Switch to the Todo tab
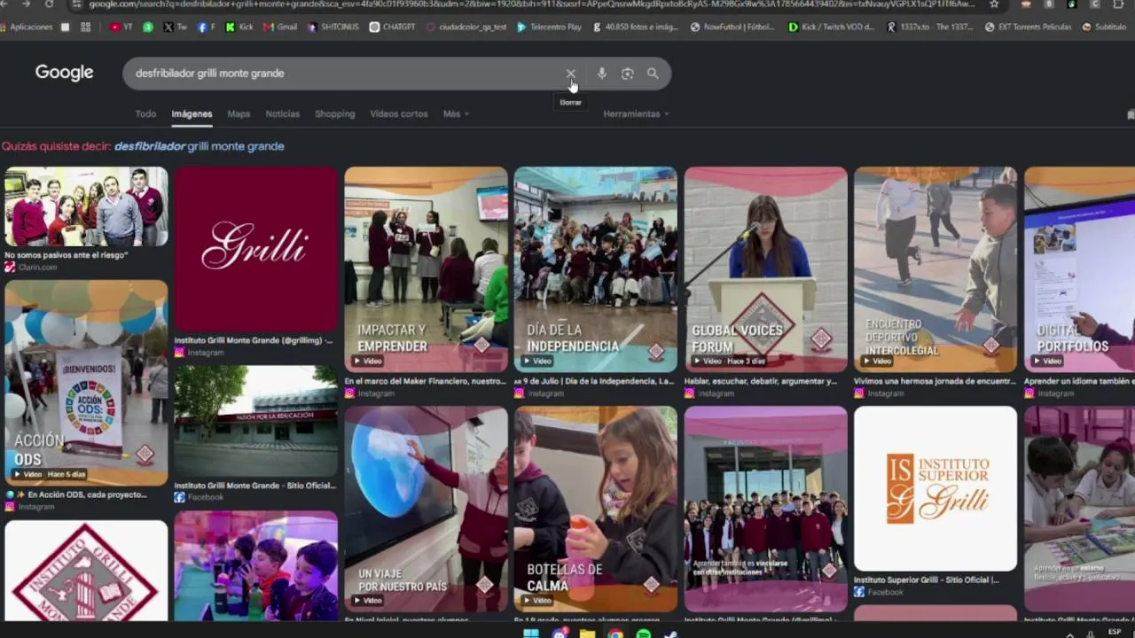1135x638 pixels. point(145,113)
